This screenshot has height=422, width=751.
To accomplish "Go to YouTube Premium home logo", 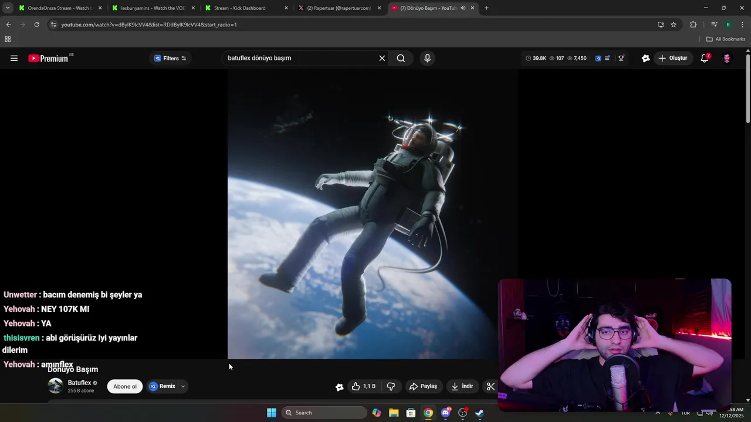I will point(49,58).
